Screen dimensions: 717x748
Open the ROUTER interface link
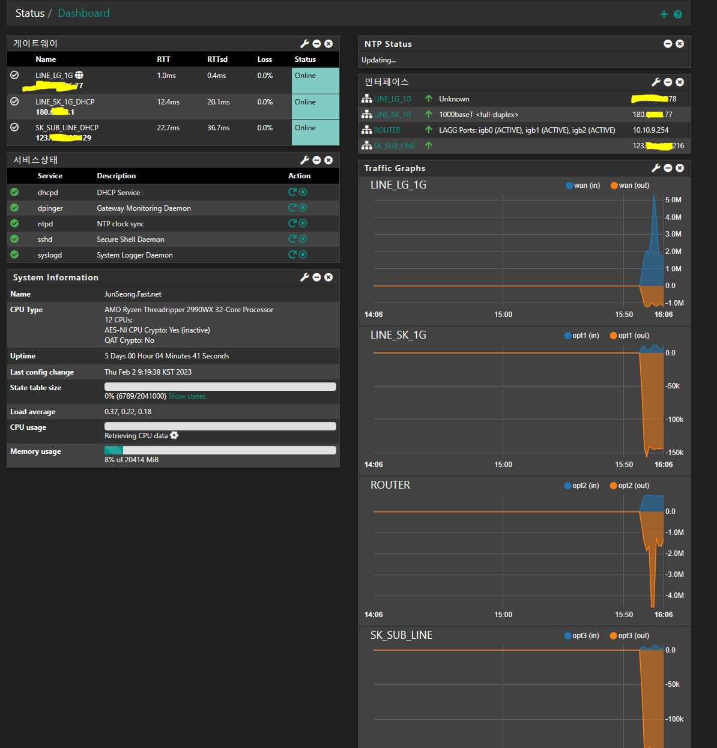click(387, 130)
